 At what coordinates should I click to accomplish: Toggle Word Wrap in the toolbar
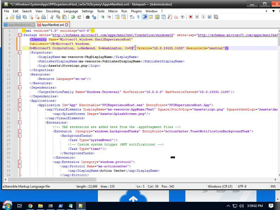132,17
